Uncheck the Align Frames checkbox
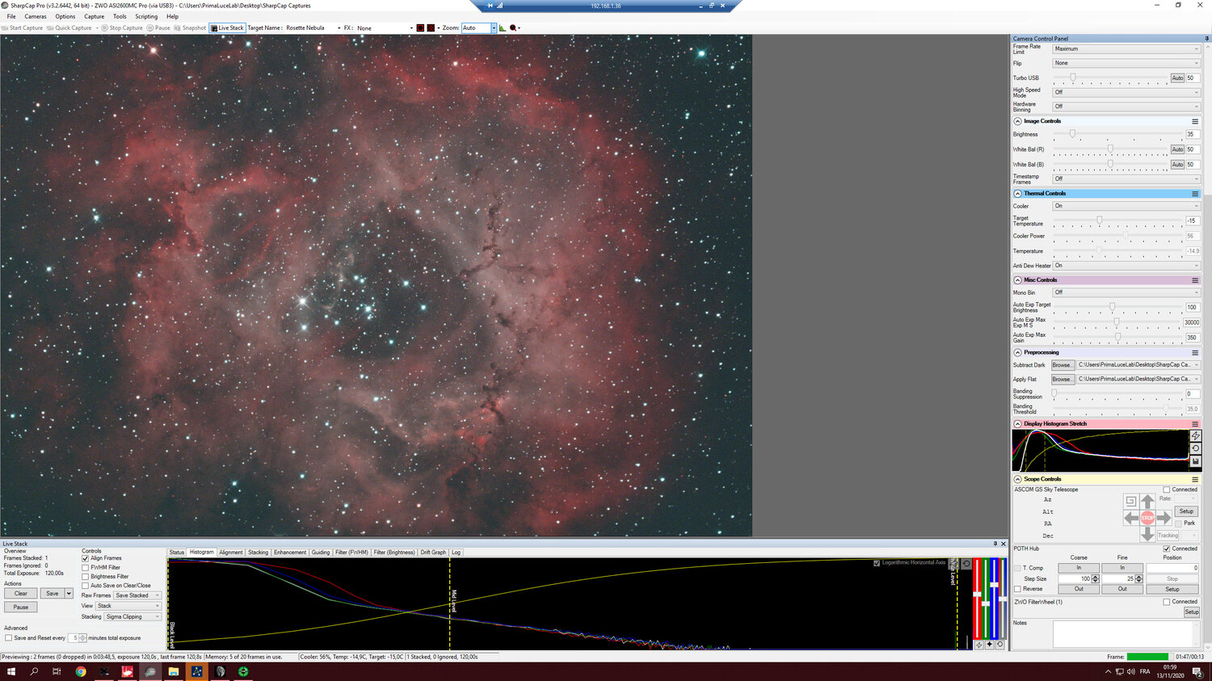The height and width of the screenshot is (681, 1212). click(85, 558)
